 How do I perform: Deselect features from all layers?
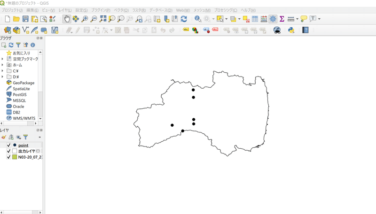pos(246,19)
